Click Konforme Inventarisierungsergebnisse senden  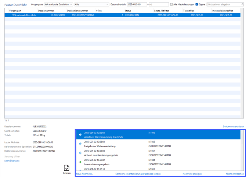pos(138,174)
